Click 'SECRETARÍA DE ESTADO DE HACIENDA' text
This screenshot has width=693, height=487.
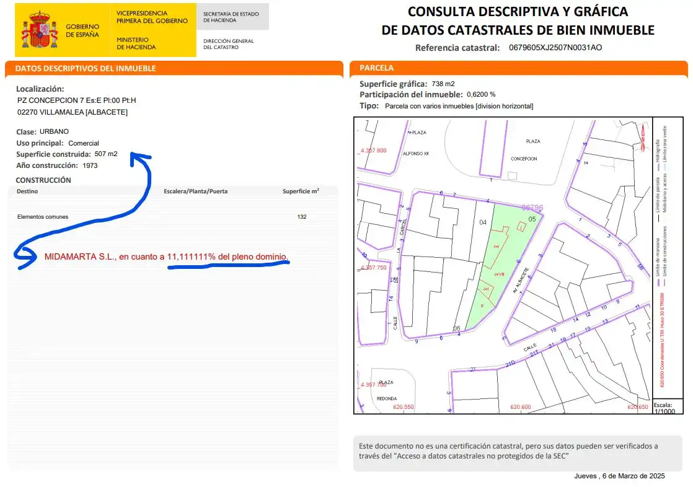[x=231, y=17]
